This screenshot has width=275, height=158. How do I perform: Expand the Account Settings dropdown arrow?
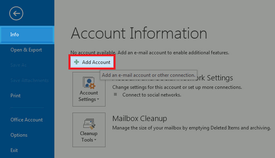[x=98, y=99]
